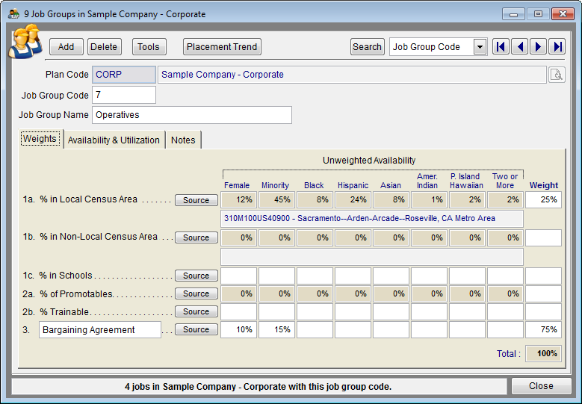The height and width of the screenshot is (404, 582).
Task: Click the % Trainable weight field
Action: coord(543,311)
